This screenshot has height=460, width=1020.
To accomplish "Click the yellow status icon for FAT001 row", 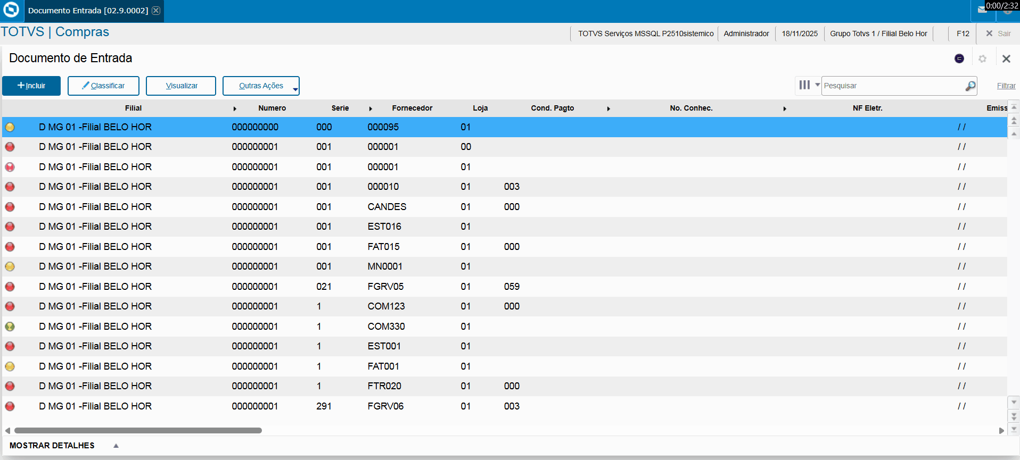I will pyautogui.click(x=10, y=366).
